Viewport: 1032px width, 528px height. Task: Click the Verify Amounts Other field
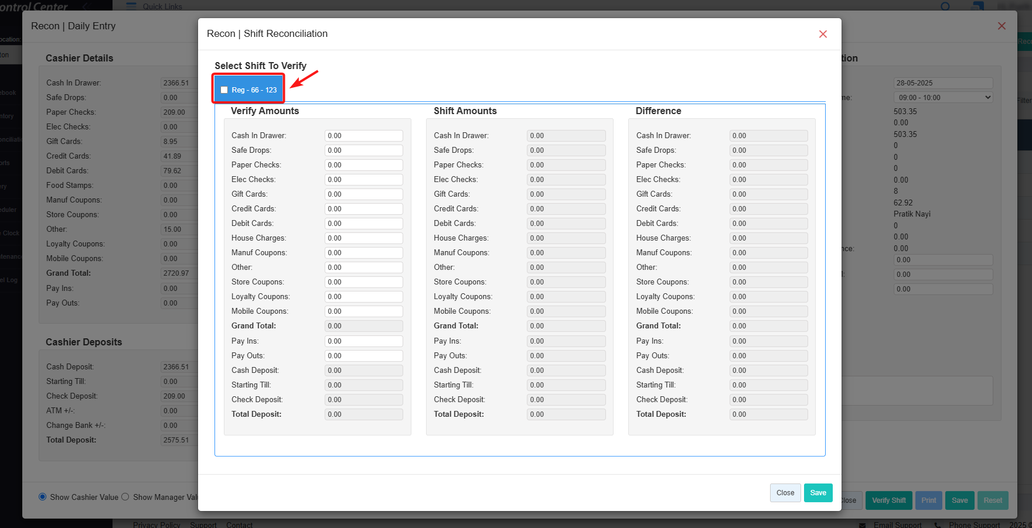pos(364,268)
